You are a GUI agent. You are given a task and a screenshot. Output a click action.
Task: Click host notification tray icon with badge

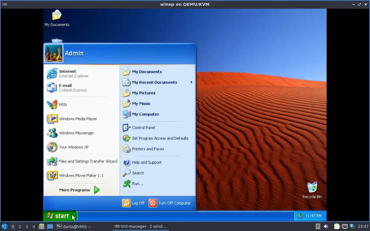(x=352, y=226)
